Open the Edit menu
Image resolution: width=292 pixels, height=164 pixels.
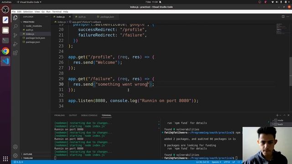[x=19, y=11]
